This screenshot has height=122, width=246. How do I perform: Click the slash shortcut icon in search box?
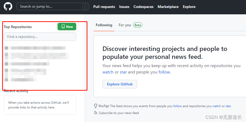(x=85, y=7)
